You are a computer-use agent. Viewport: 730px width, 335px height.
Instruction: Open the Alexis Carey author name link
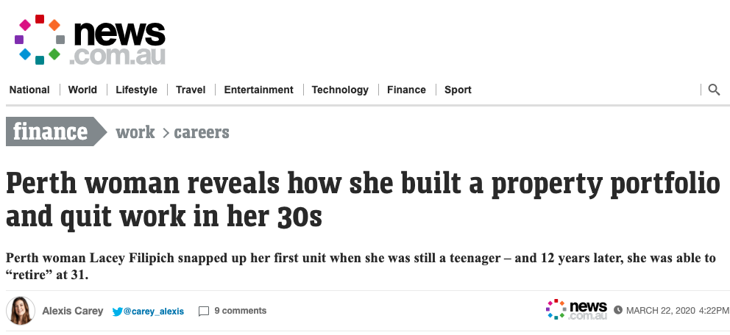coord(73,311)
